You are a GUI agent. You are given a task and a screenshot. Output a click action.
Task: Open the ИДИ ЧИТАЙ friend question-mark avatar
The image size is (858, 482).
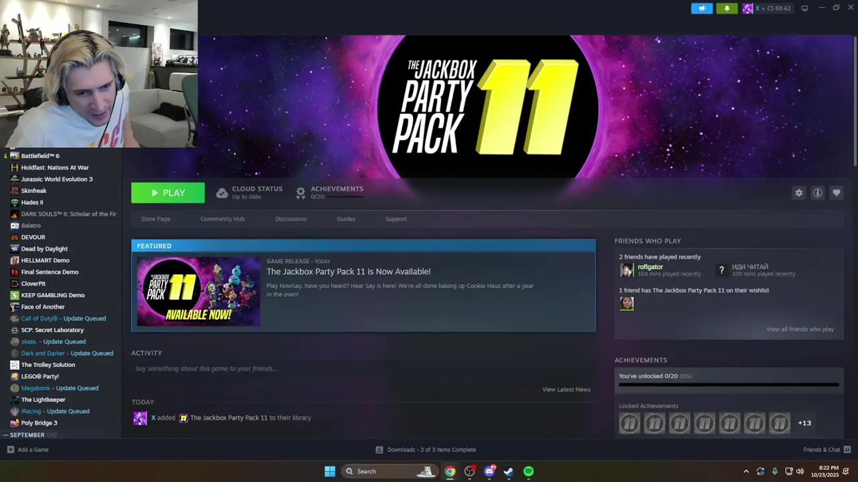click(721, 270)
